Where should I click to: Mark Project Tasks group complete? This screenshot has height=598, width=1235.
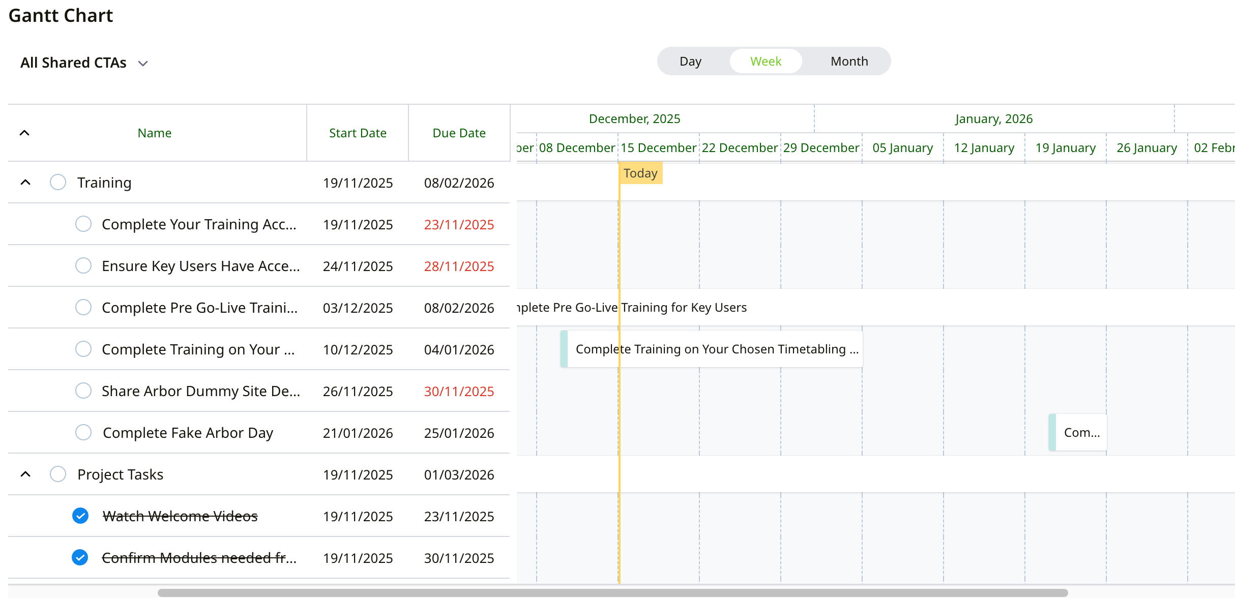pos(58,474)
